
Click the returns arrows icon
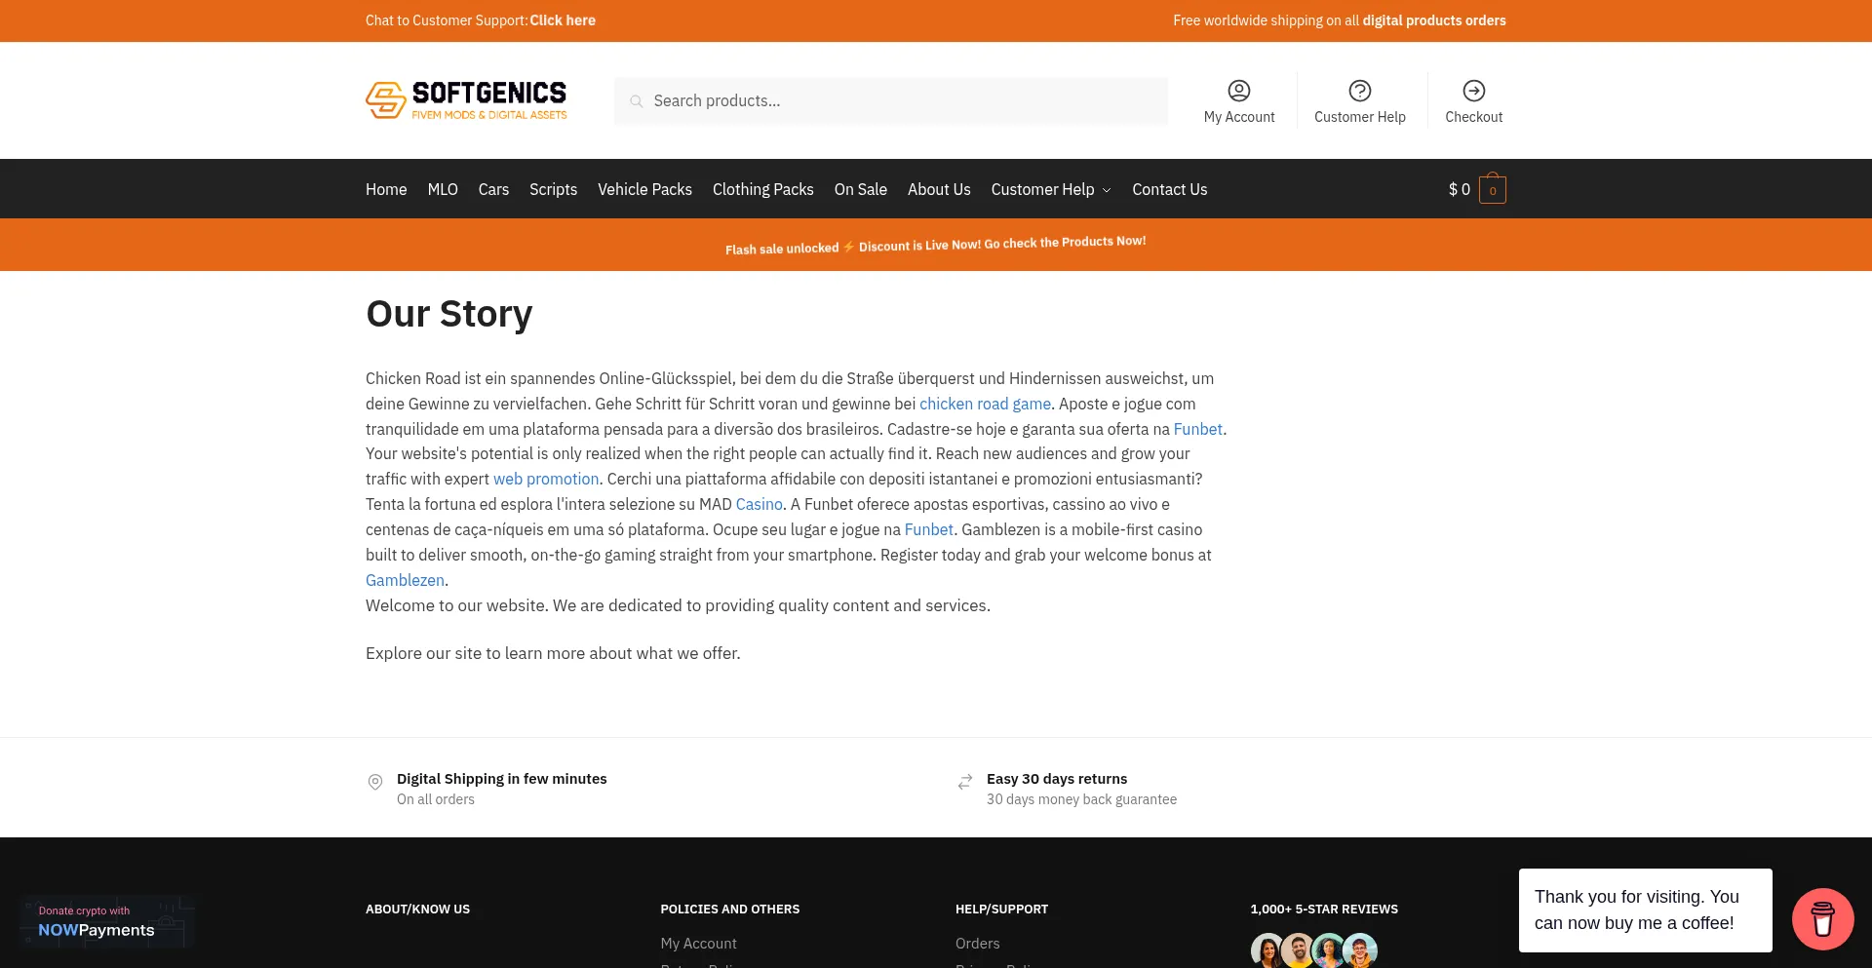pos(965,782)
